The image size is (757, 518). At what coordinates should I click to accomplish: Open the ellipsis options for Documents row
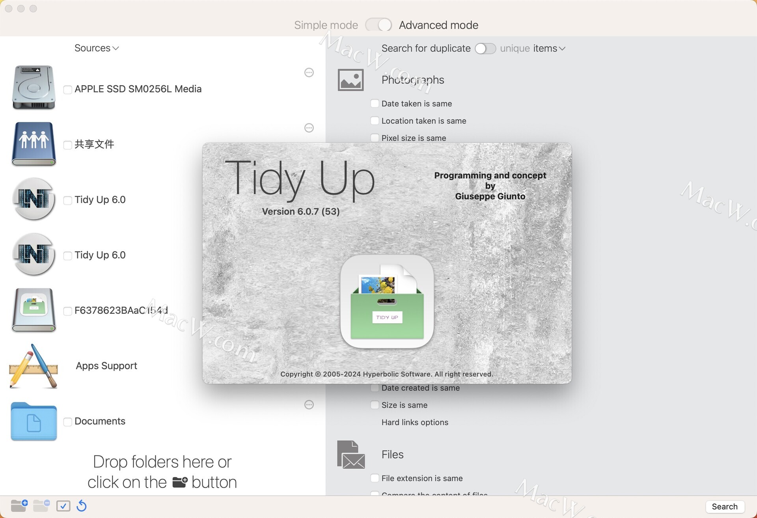309,405
